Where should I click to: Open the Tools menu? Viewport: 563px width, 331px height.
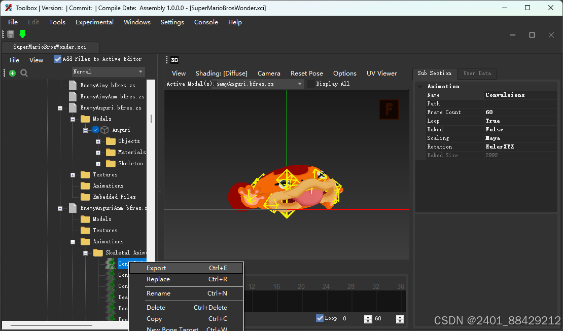57,22
